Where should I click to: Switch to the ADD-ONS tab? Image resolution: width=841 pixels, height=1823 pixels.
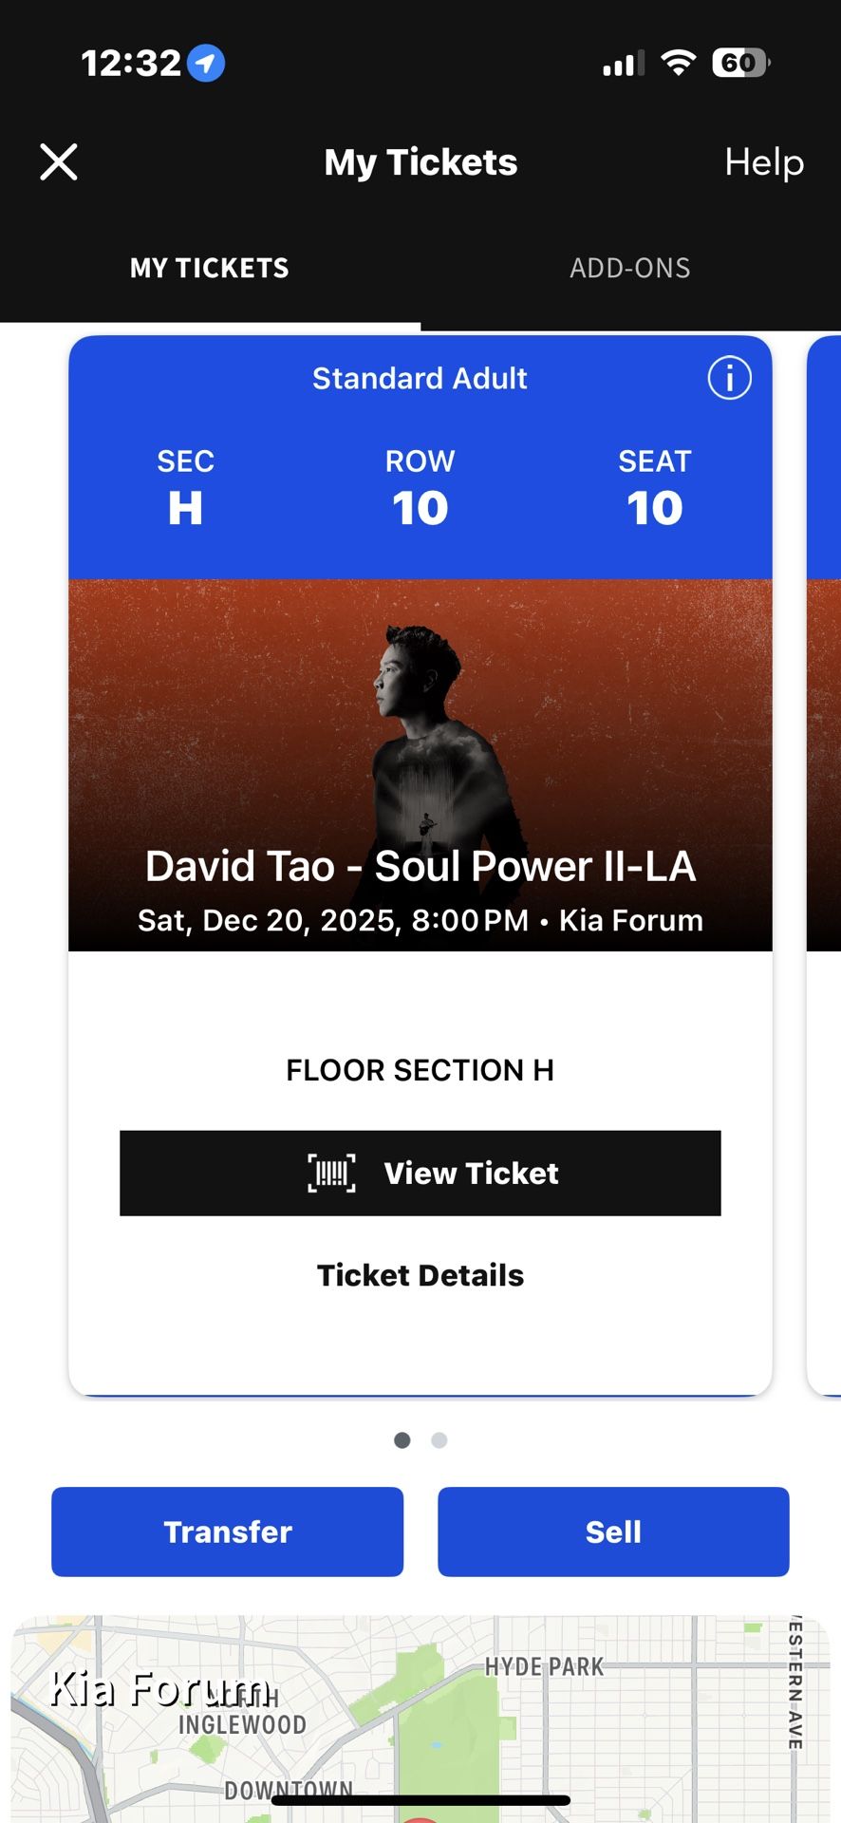630,268
